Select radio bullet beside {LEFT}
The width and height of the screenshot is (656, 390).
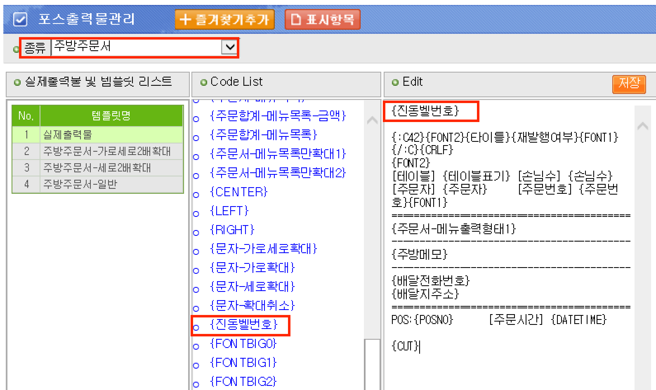[x=196, y=214]
